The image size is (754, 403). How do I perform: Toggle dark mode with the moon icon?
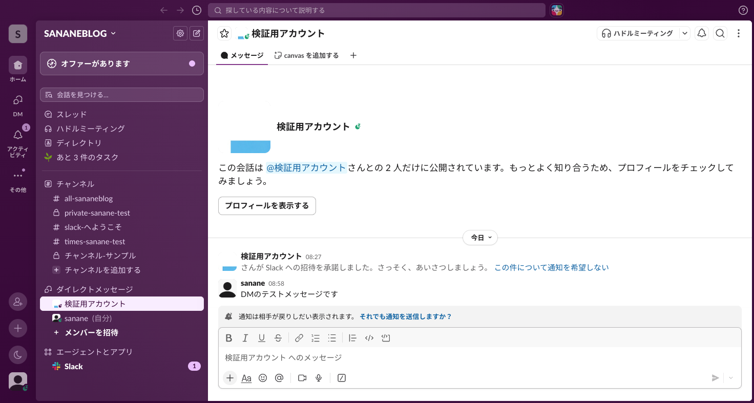point(18,355)
